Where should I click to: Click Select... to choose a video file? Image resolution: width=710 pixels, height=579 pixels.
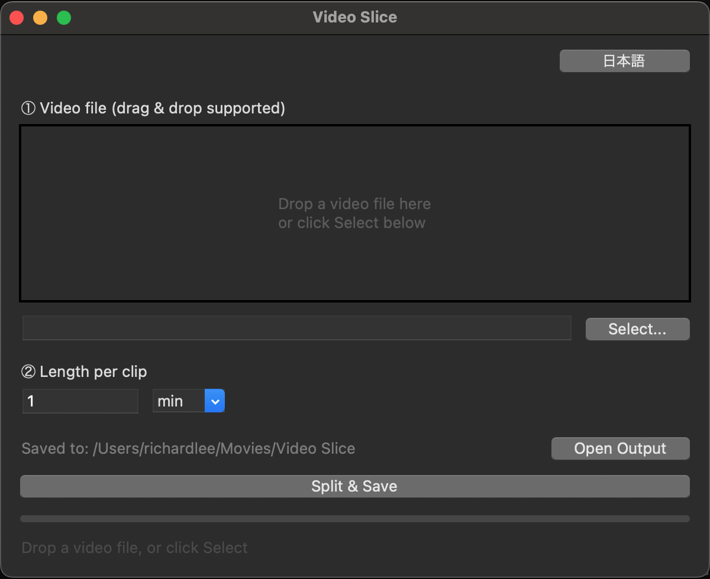pyautogui.click(x=637, y=329)
